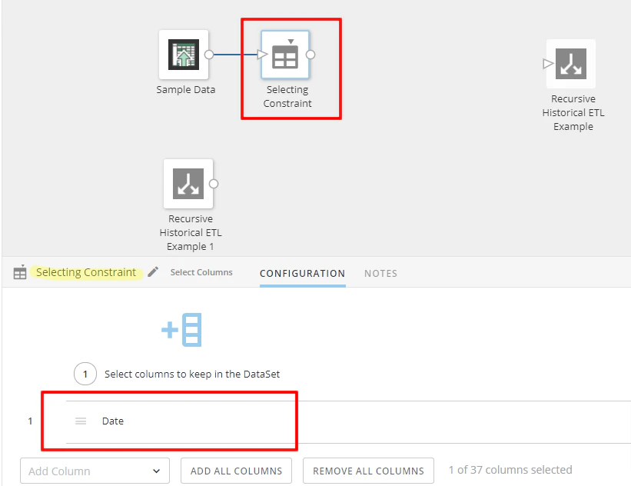Image resolution: width=631 pixels, height=486 pixels.
Task: Click Recursive Historical ETL Example 1 output connector
Action: [x=214, y=184]
